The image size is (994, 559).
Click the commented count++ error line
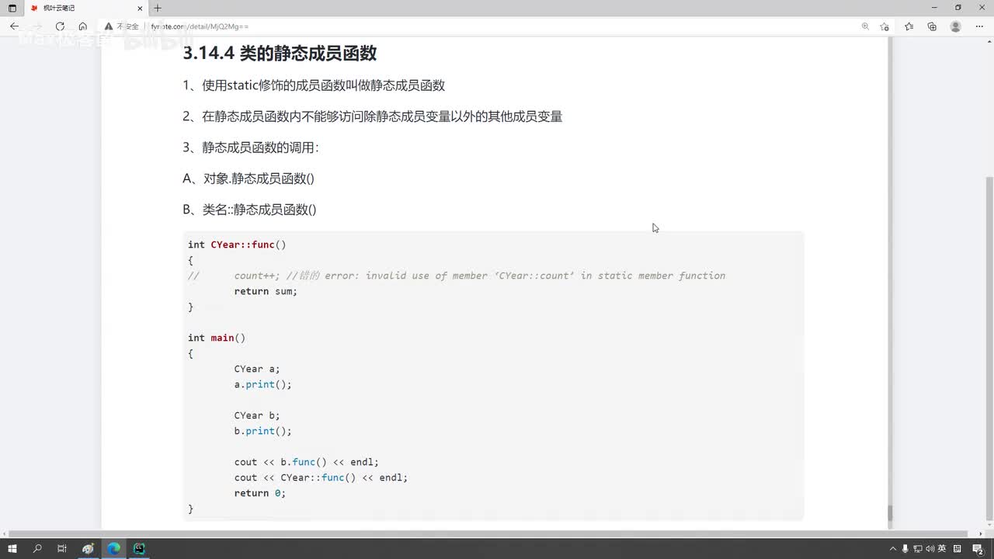coord(457,276)
